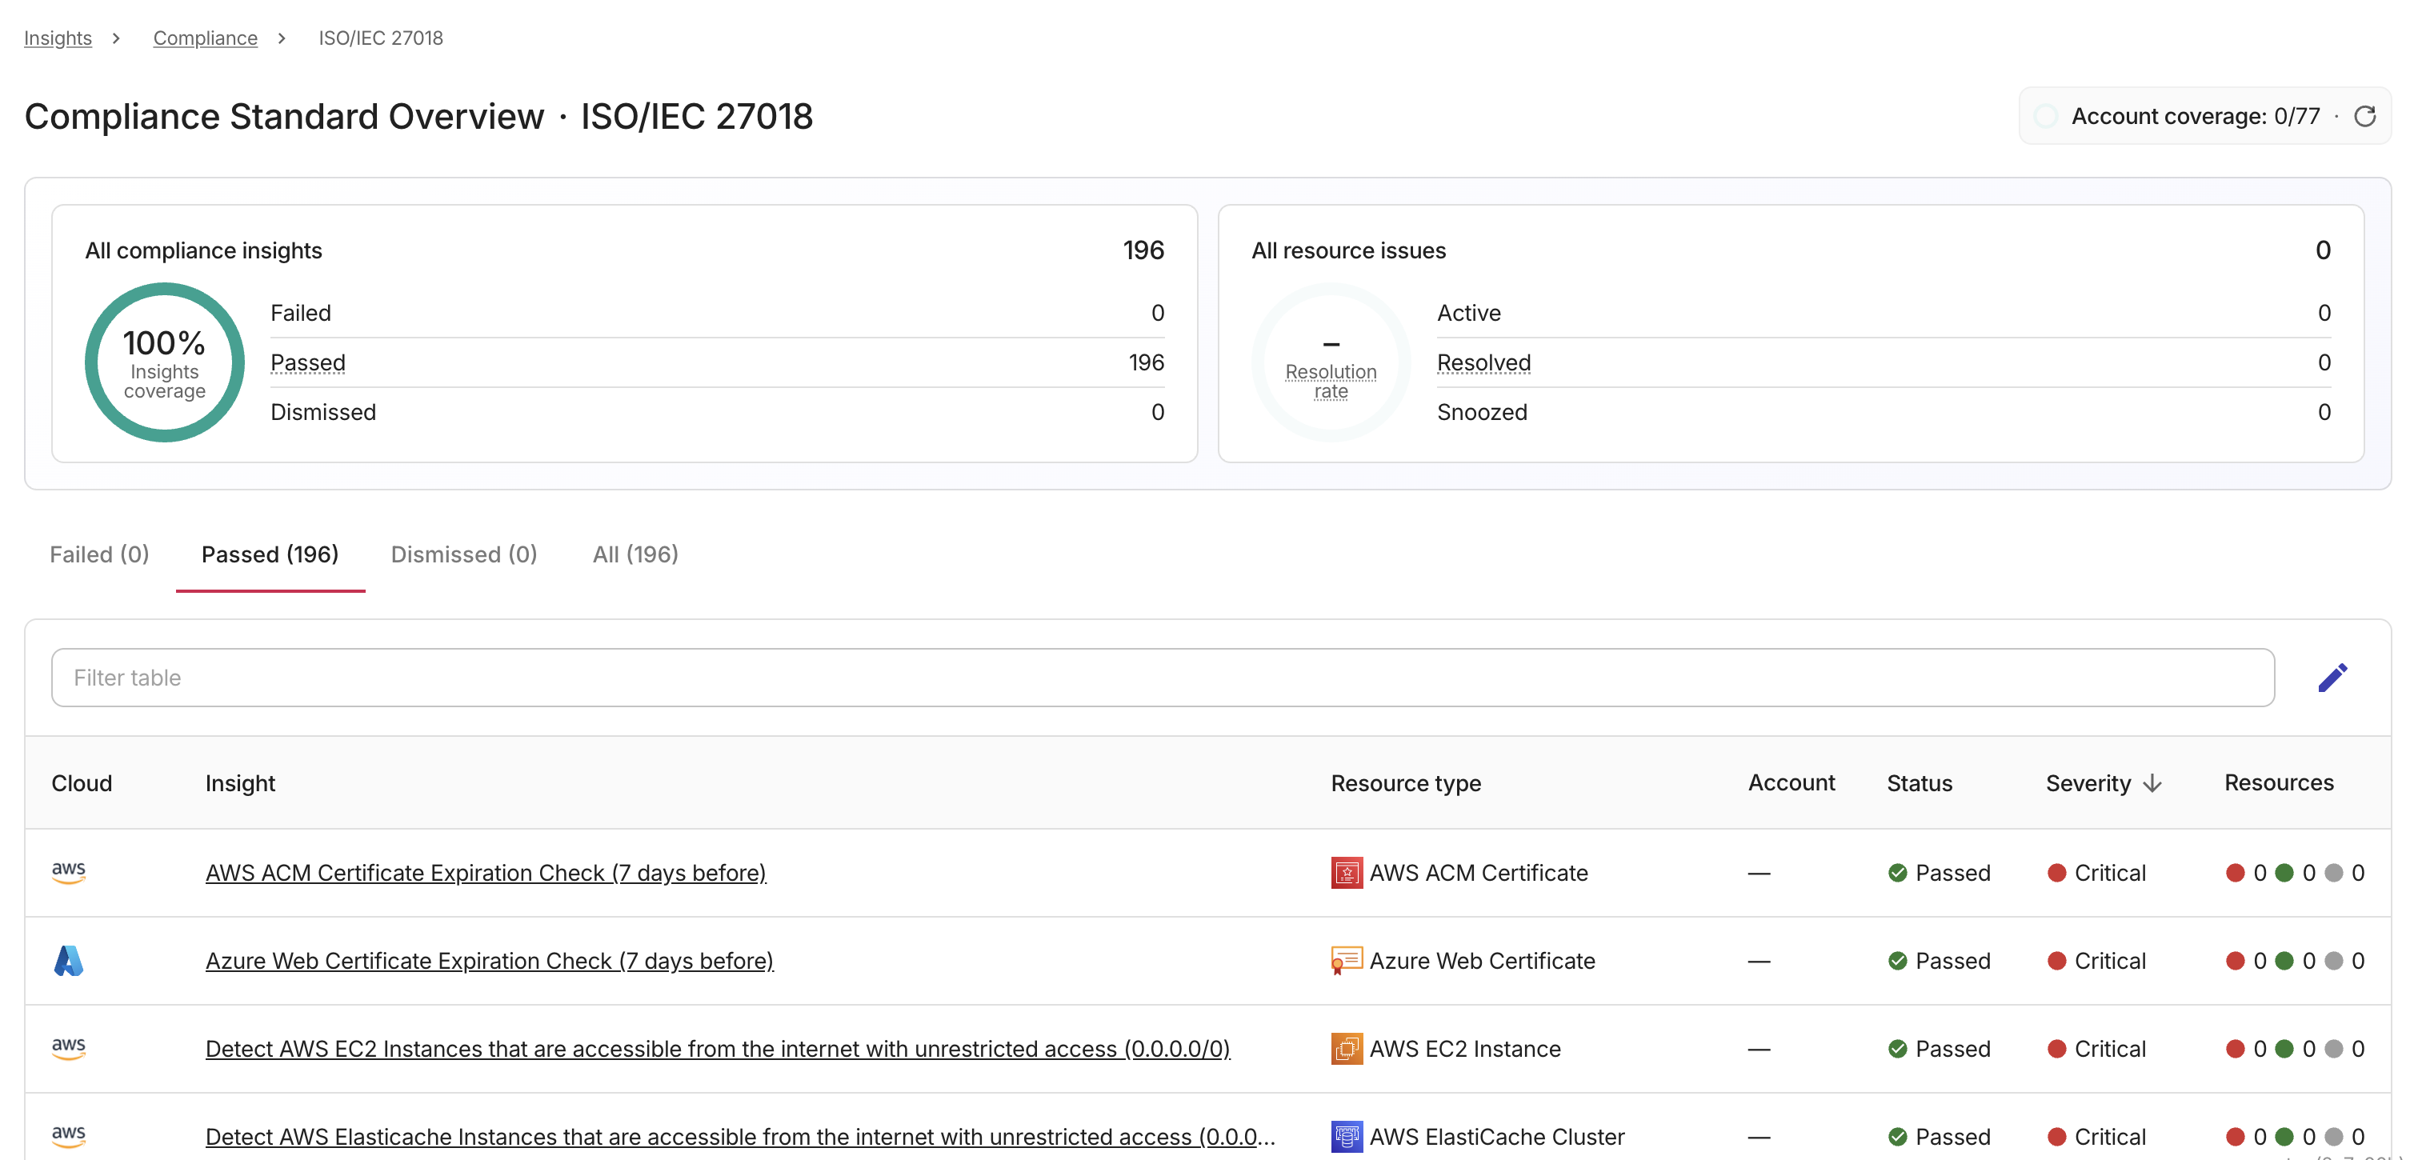Click the Passed label in insights summary
The image size is (2410, 1160).
coord(308,362)
